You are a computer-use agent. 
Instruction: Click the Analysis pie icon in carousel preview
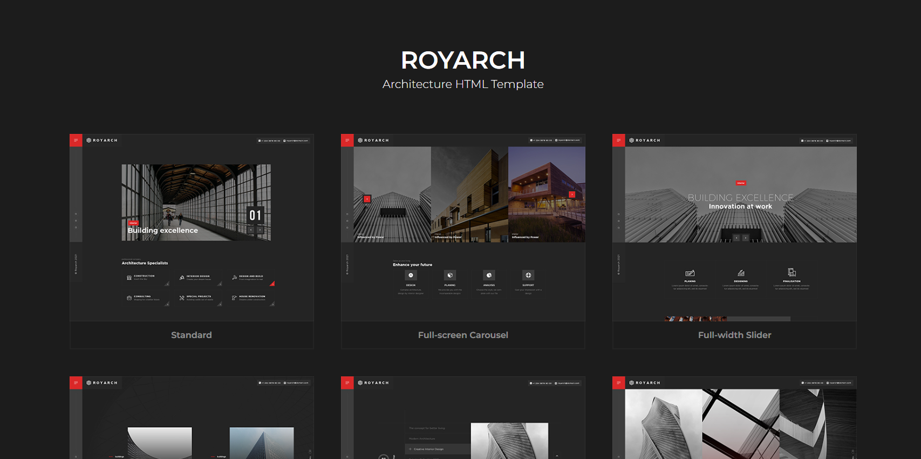(x=489, y=275)
